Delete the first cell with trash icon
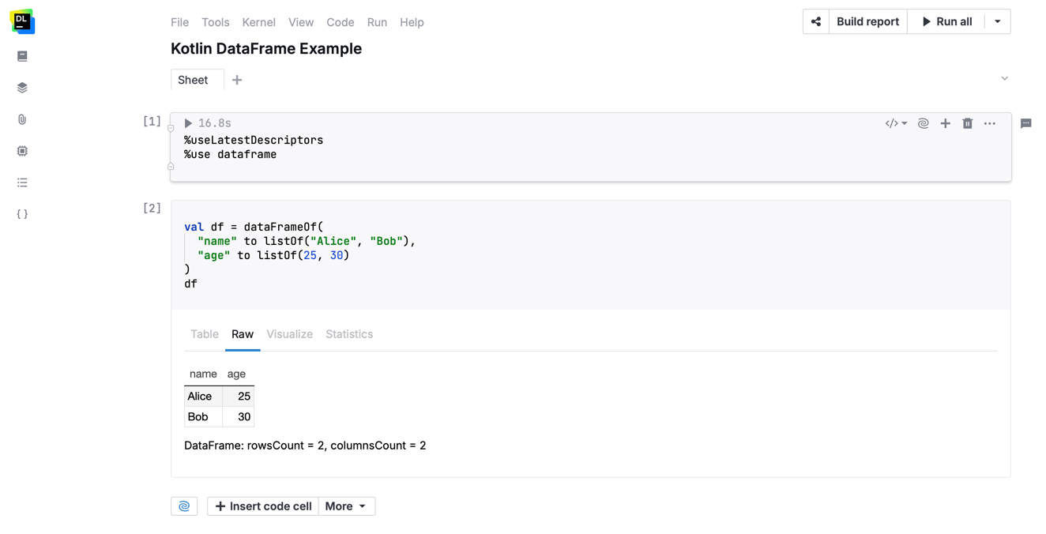 coord(967,123)
